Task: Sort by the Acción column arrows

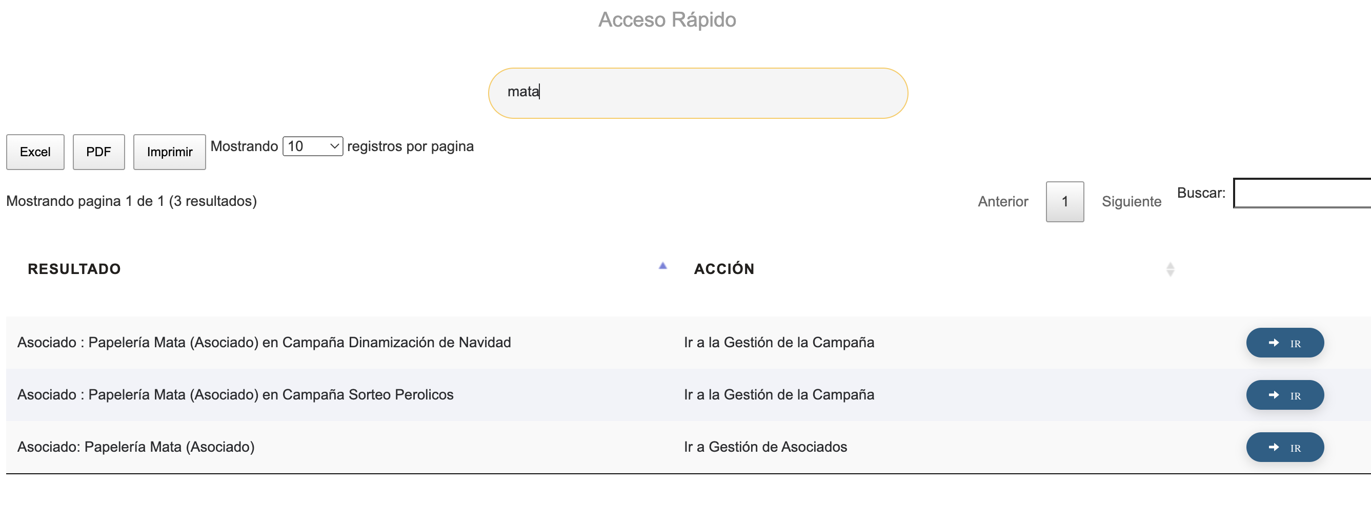Action: pyautogui.click(x=1170, y=269)
